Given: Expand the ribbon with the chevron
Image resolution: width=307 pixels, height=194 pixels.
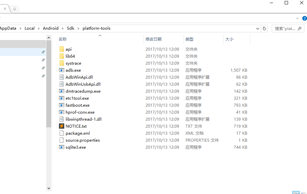Looking at the screenshot, I should 297,18.
